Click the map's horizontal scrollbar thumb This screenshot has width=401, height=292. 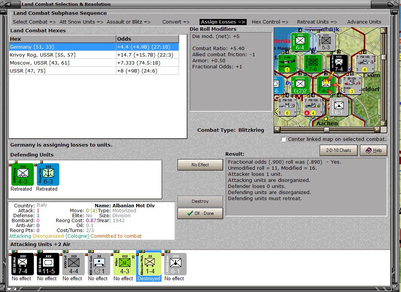tap(327, 130)
